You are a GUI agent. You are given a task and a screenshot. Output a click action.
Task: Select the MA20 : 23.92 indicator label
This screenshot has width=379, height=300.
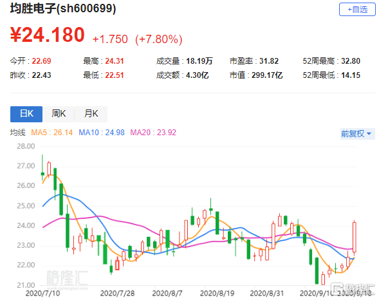pos(153,133)
